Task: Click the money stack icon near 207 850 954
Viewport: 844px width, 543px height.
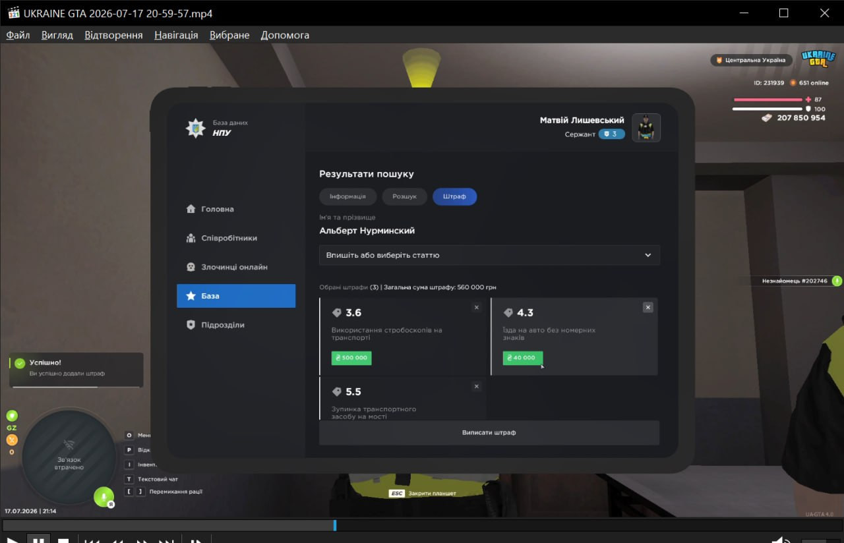Action: (766, 118)
